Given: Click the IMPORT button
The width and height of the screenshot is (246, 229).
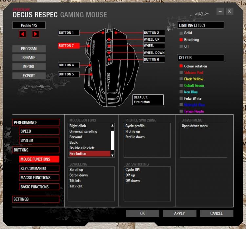Looking at the screenshot, I should click(x=29, y=67).
